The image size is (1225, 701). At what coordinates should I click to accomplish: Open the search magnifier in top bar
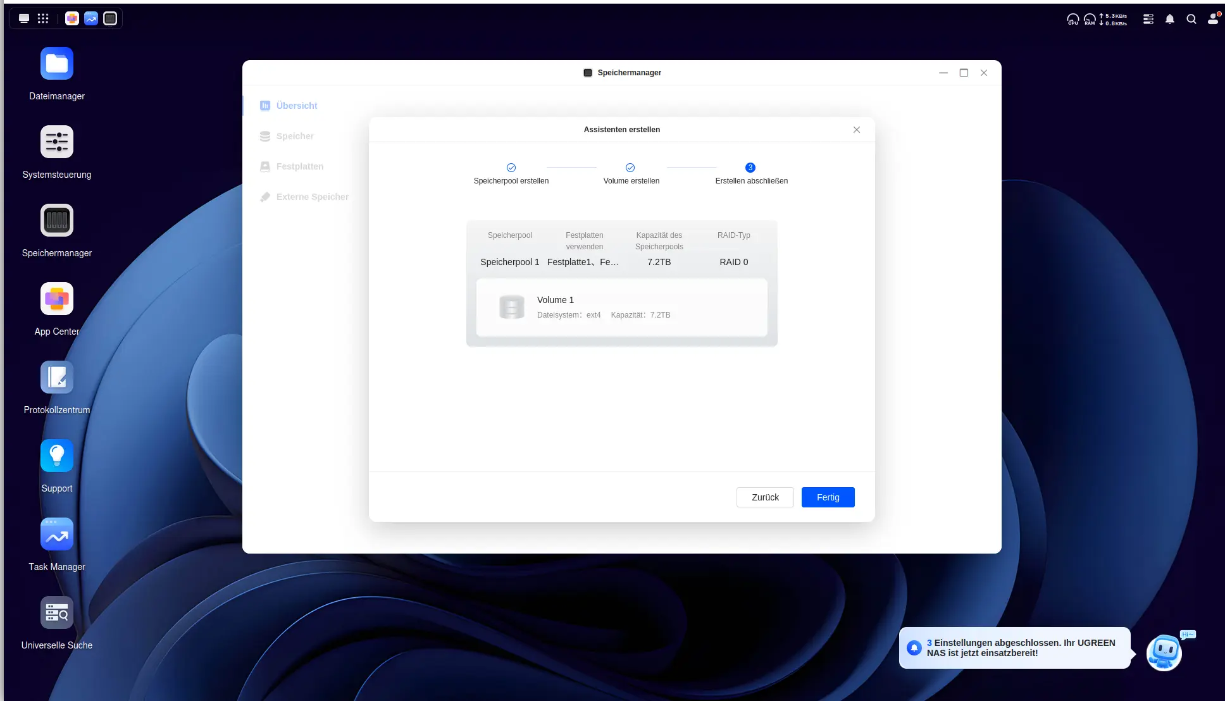click(x=1191, y=19)
